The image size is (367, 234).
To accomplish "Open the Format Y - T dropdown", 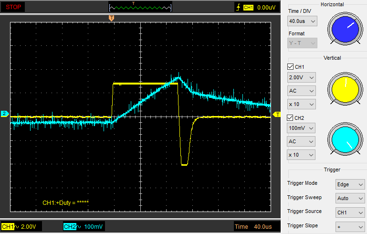I will pos(302,43).
